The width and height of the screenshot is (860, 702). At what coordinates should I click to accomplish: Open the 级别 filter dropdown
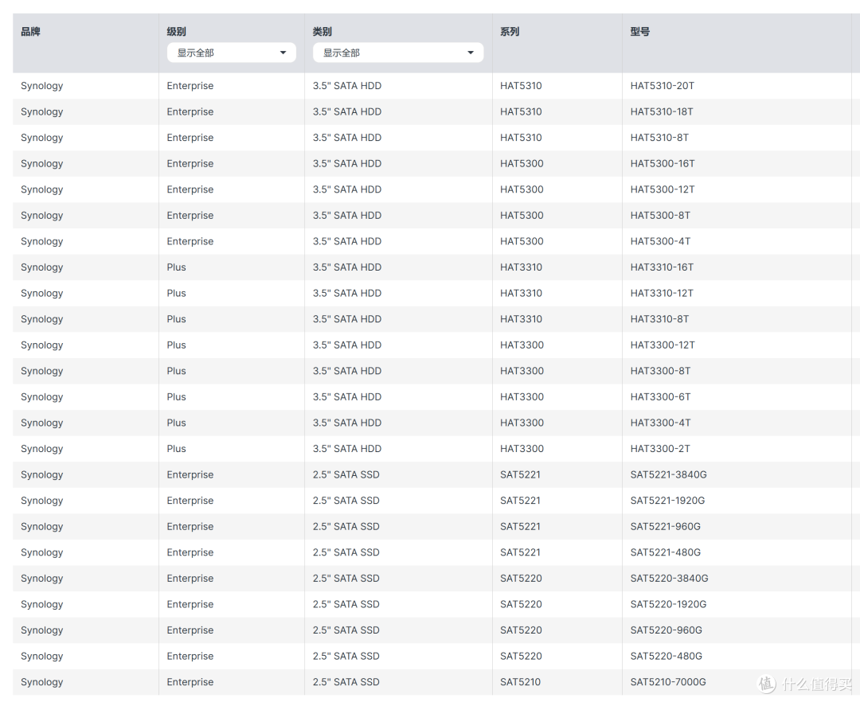(x=231, y=53)
